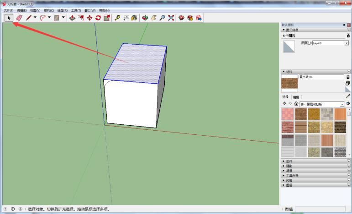
Task: Open the material library category dropdown
Action: [x=342, y=104]
